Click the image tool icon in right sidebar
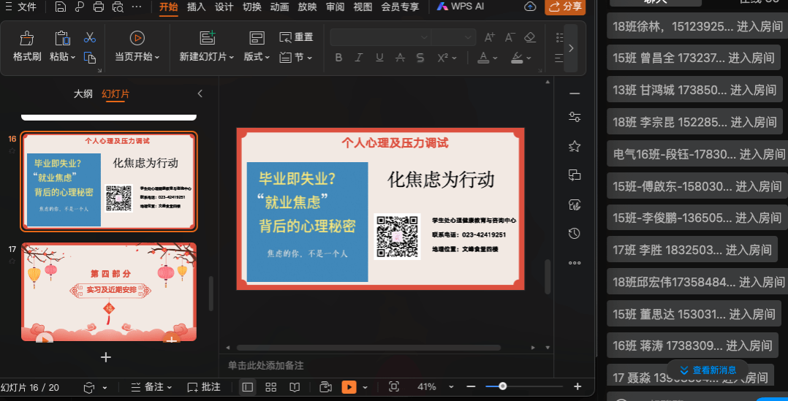Image resolution: width=788 pixels, height=401 pixels. [x=575, y=205]
